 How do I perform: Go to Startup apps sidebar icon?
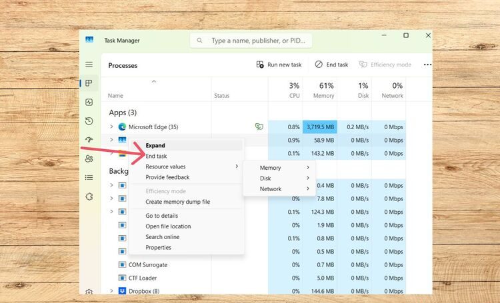(x=89, y=140)
